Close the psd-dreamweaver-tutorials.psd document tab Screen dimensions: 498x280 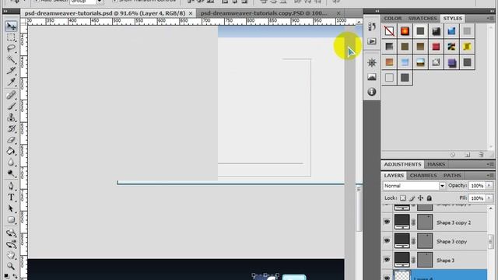coord(191,13)
